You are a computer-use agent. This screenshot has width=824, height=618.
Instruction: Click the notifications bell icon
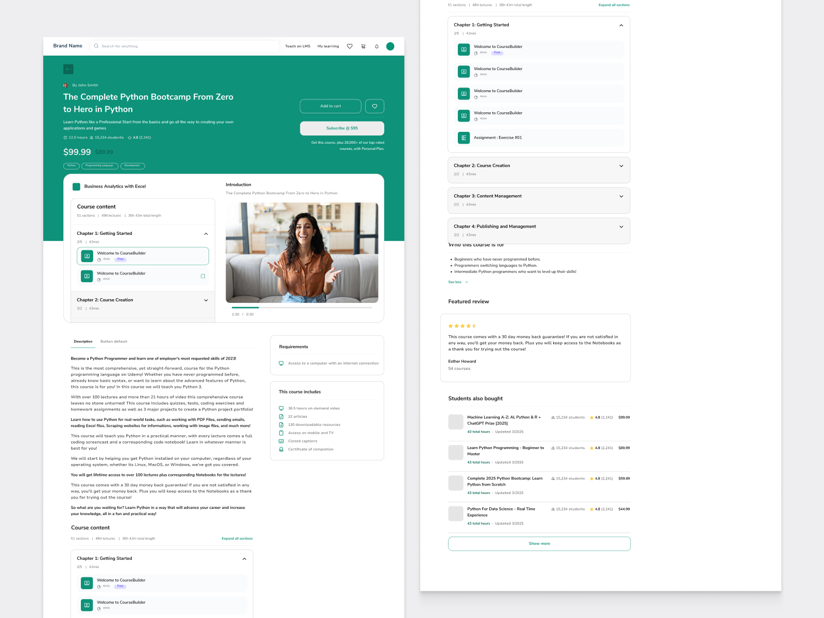376,46
